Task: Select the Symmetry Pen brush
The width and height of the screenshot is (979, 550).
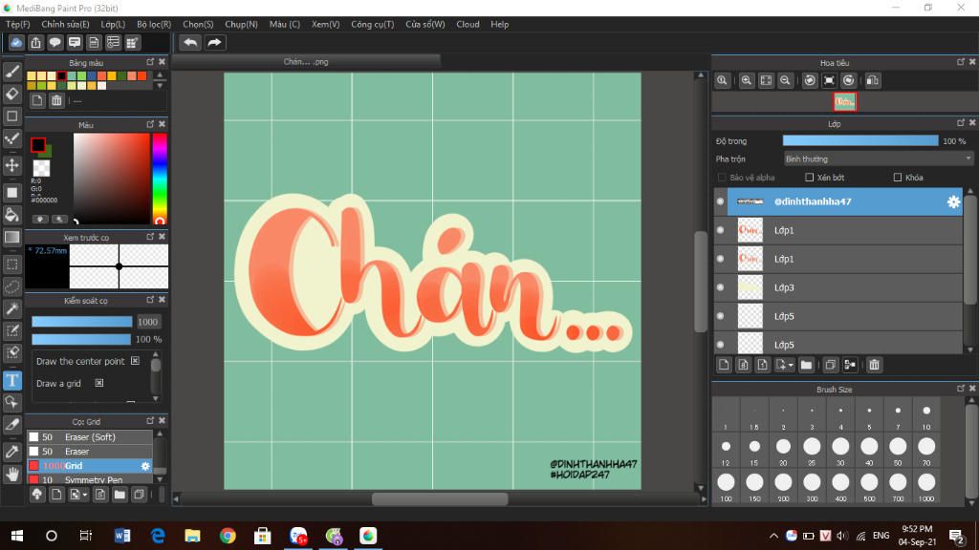Action: [90, 479]
